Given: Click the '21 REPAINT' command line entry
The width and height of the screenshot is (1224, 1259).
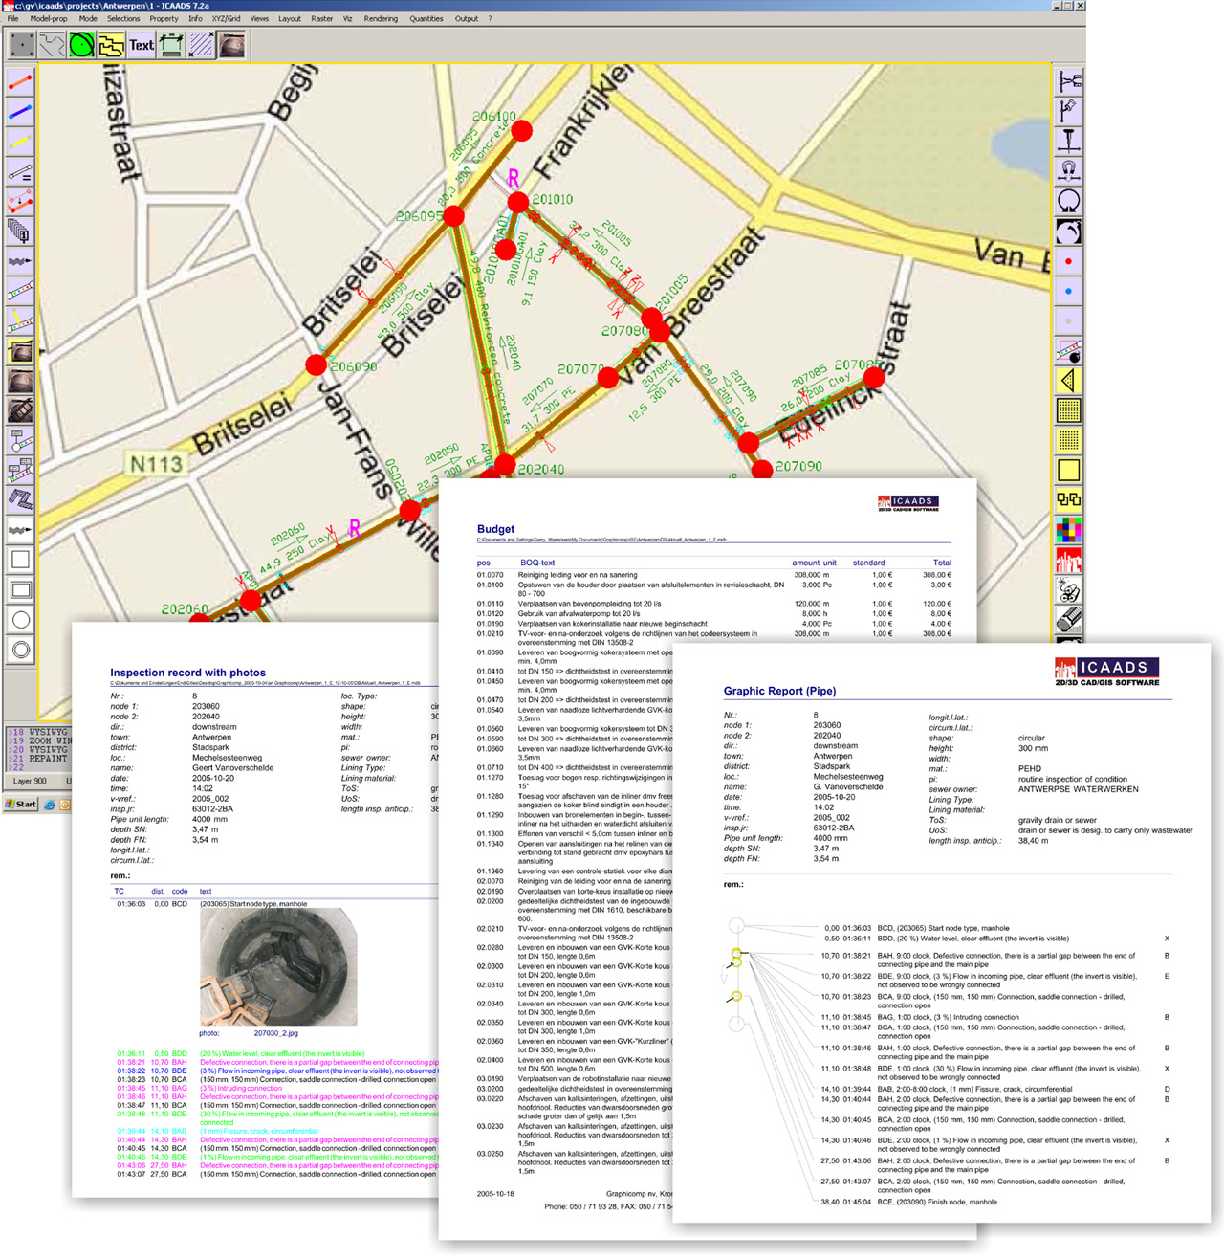Looking at the screenshot, I should [x=40, y=759].
